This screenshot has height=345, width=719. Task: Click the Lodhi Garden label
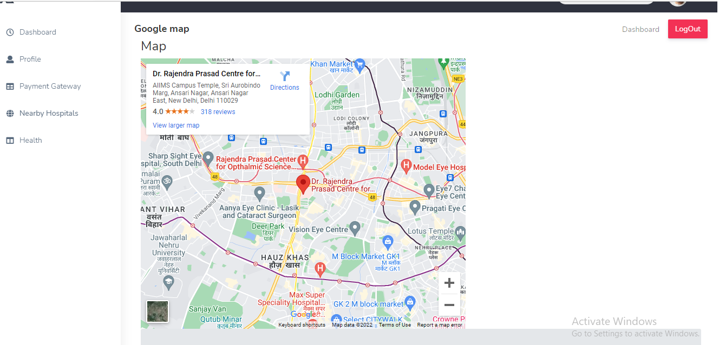[x=337, y=95]
